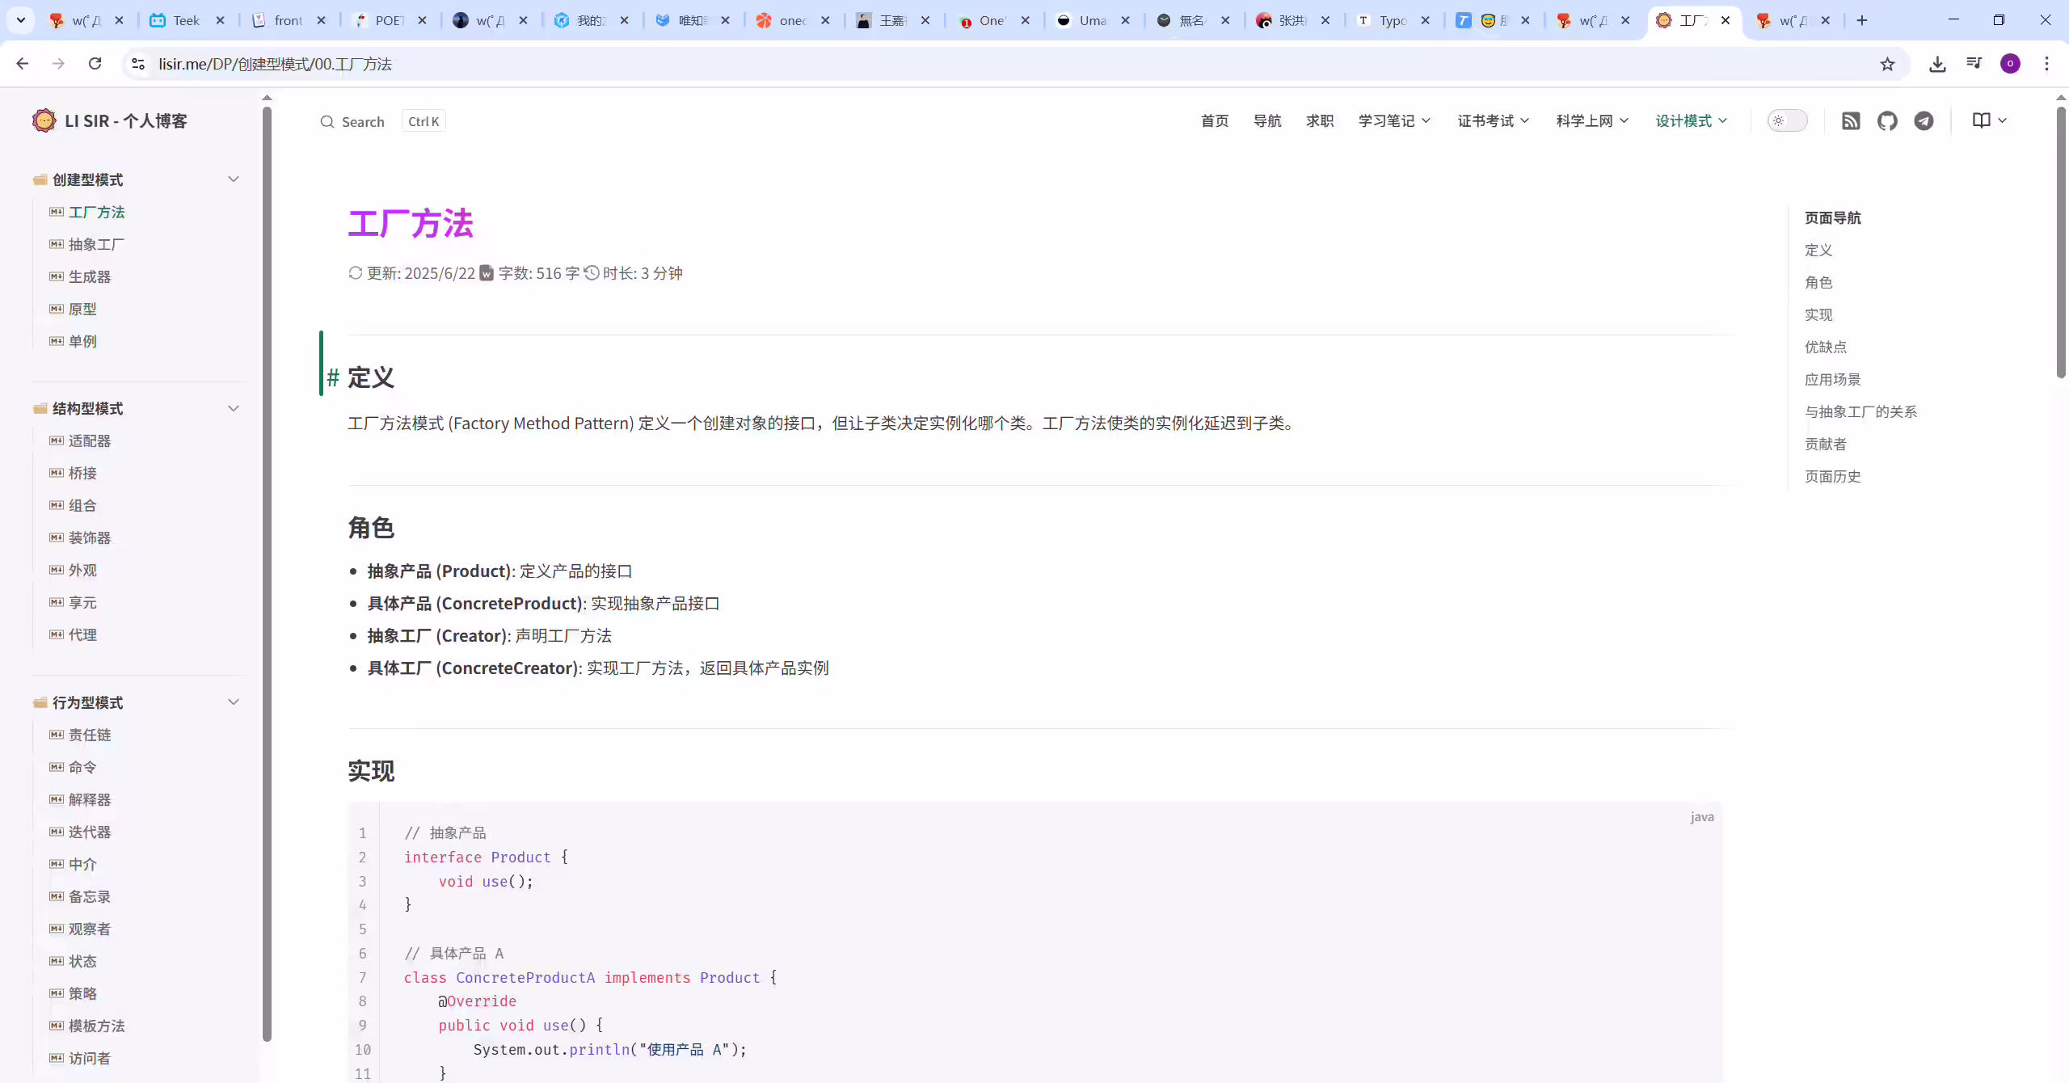Go to 首页 in the top navigation

(1215, 120)
